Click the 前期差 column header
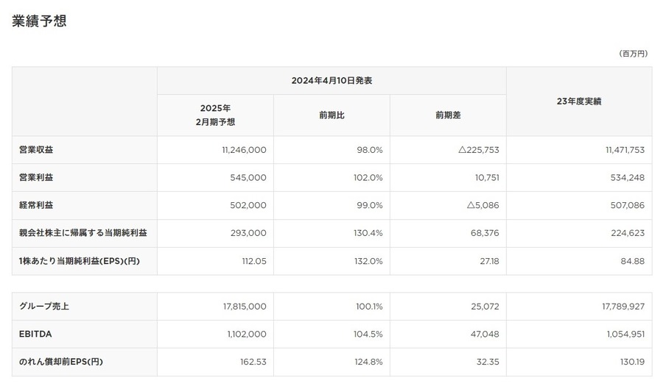The width and height of the screenshot is (663, 386). [x=448, y=115]
